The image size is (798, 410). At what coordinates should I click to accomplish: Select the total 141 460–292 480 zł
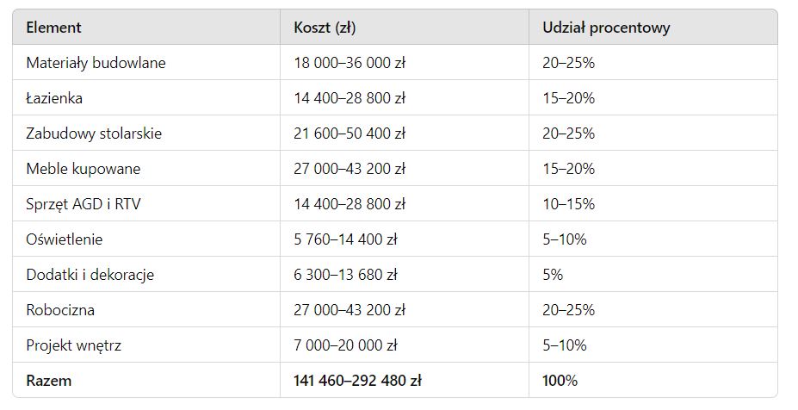pyautogui.click(x=357, y=381)
